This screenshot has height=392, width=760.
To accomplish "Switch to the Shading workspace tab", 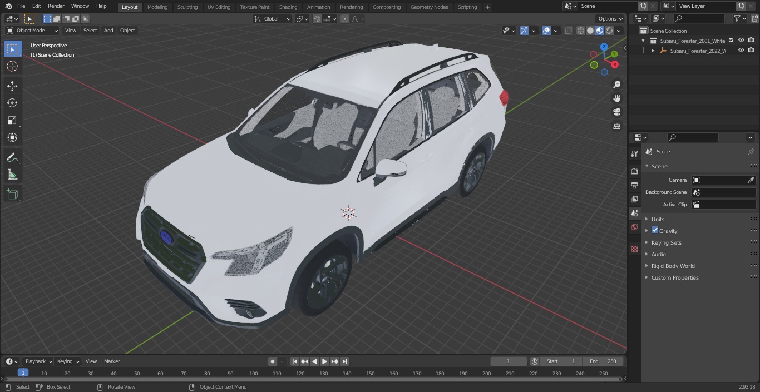I will pos(288,7).
